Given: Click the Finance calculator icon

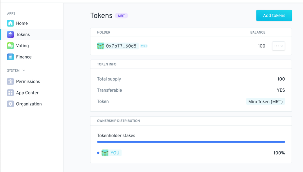Looking at the screenshot, I should pyautogui.click(x=10, y=57).
